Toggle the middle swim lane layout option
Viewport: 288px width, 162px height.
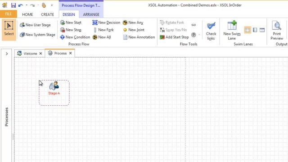point(255,30)
